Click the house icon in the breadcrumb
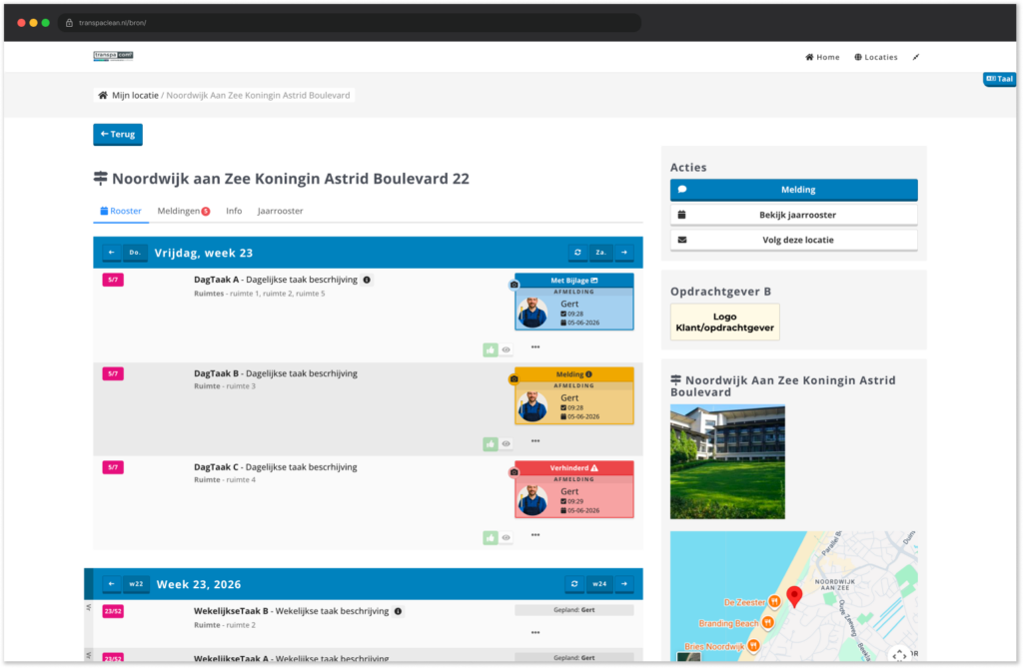The image size is (1023, 668). 103,95
